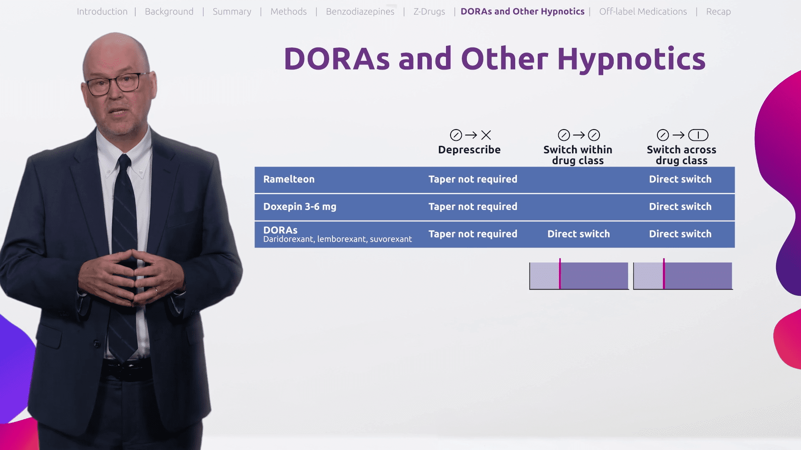Click the DORAs row heading

tap(280, 230)
